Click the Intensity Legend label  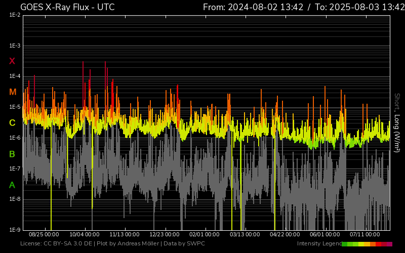coord(318,244)
